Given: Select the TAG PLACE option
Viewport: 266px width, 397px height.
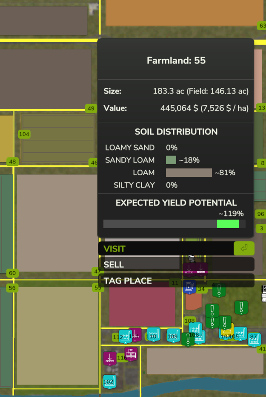Looking at the screenshot, I should click(x=176, y=281).
